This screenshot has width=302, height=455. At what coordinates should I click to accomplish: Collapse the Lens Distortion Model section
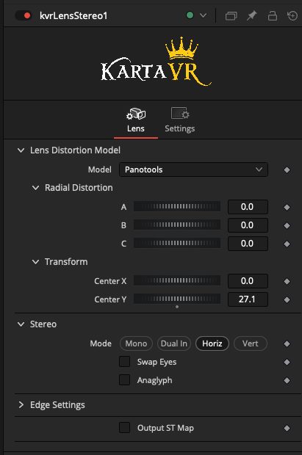click(x=21, y=150)
